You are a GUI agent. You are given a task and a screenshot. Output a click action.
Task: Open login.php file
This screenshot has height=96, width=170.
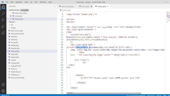[x=14, y=54]
